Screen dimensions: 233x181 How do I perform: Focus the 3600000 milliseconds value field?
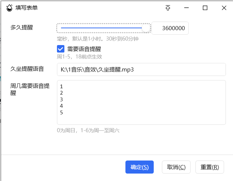(170, 28)
